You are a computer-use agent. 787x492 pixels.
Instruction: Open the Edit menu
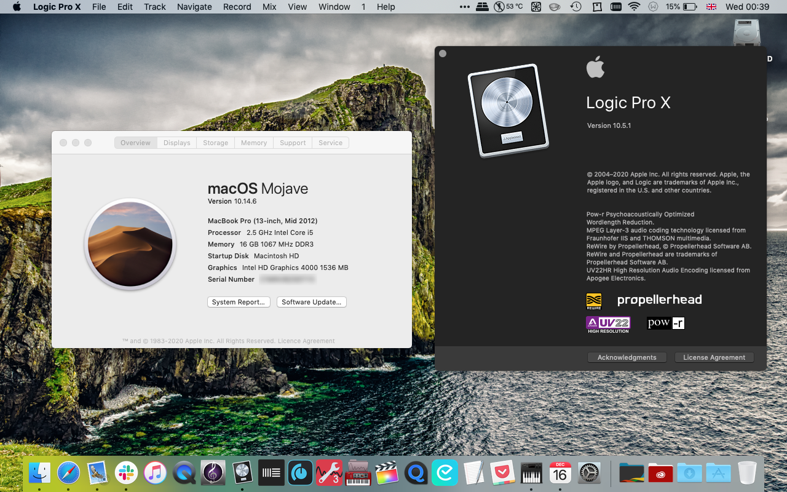pyautogui.click(x=125, y=7)
